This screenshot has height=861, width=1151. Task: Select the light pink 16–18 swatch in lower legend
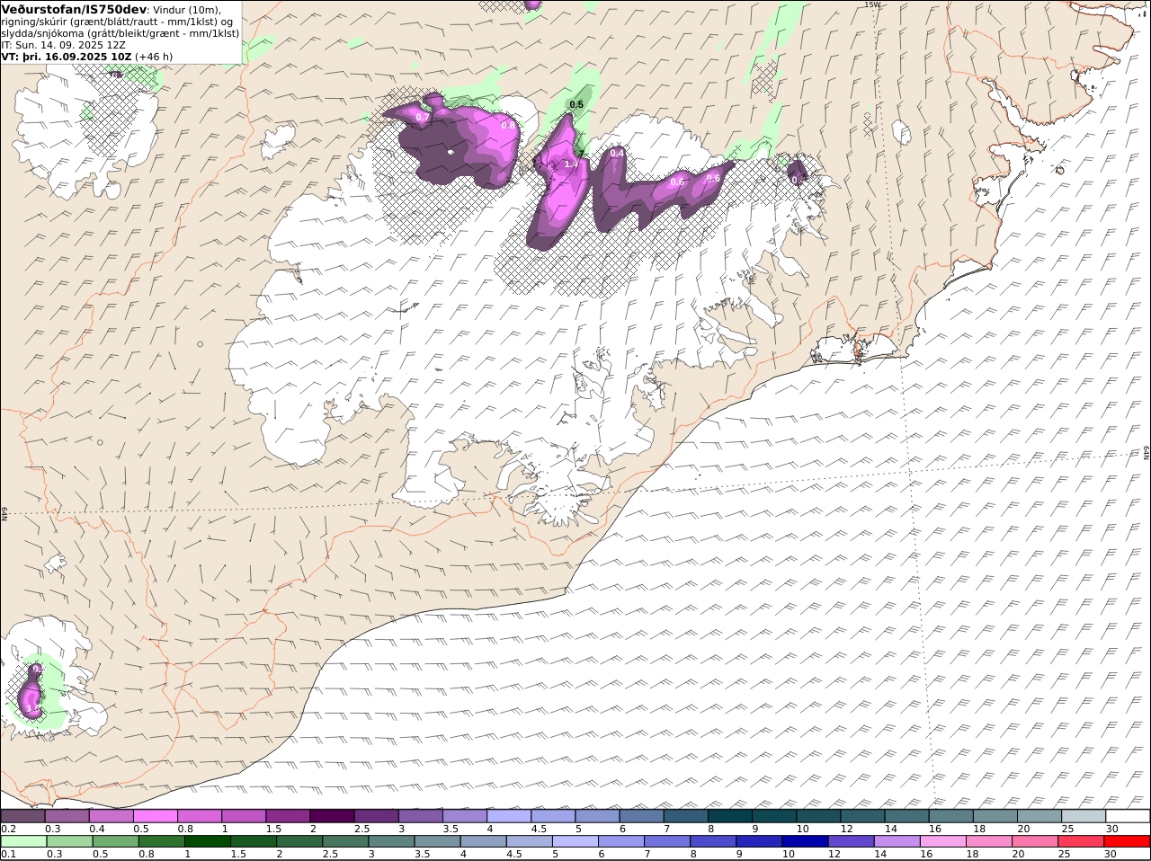pos(944,842)
